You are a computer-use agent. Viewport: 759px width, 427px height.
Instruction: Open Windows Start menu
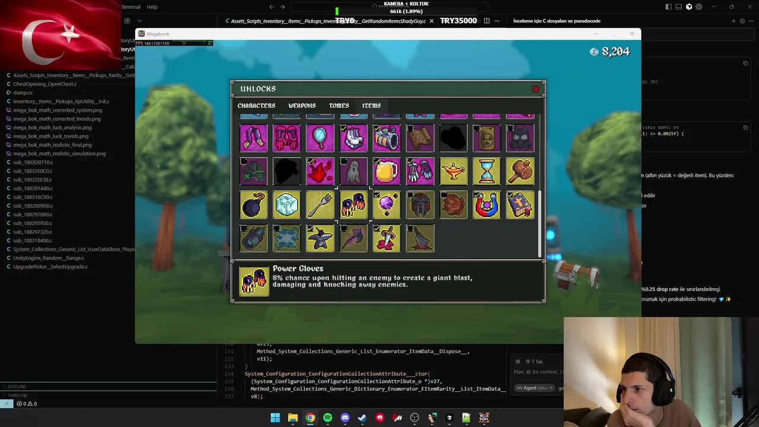(x=275, y=418)
